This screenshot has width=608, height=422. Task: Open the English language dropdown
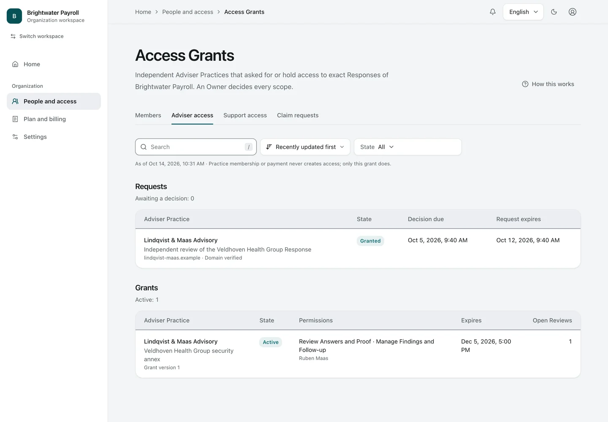523,12
